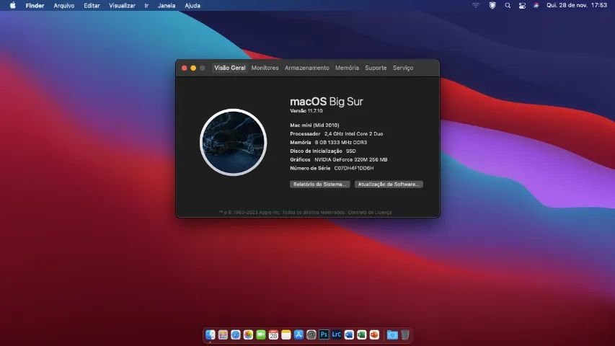The height and width of the screenshot is (346, 615).
Task: Minimize the About This Mac window
Action: pyautogui.click(x=193, y=68)
